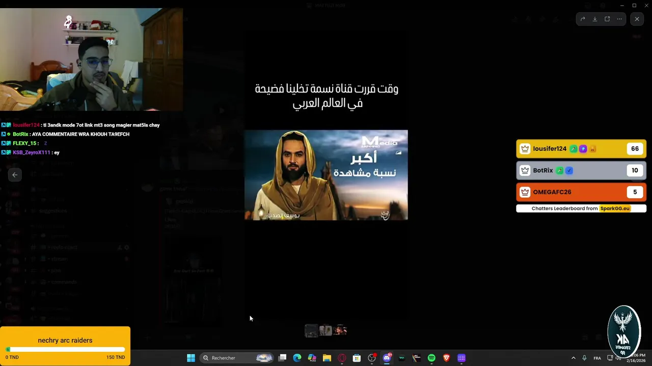652x366 pixels.
Task: Launch Microsoft Edge from the taskbar
Action: click(x=297, y=358)
